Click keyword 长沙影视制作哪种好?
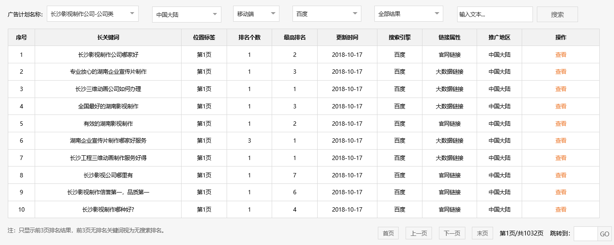Image resolution: width=614 pixels, height=245 pixels. tap(108, 209)
